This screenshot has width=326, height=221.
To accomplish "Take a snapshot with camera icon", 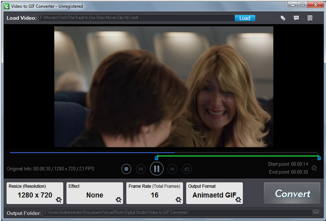I will coord(187,169).
